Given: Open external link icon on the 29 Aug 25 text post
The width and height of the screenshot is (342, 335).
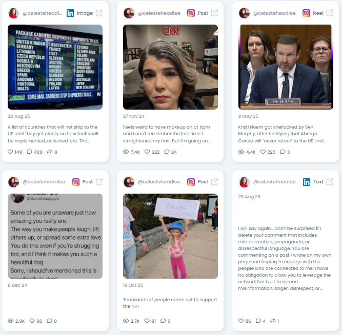Looking at the screenshot, I should pos(330,182).
